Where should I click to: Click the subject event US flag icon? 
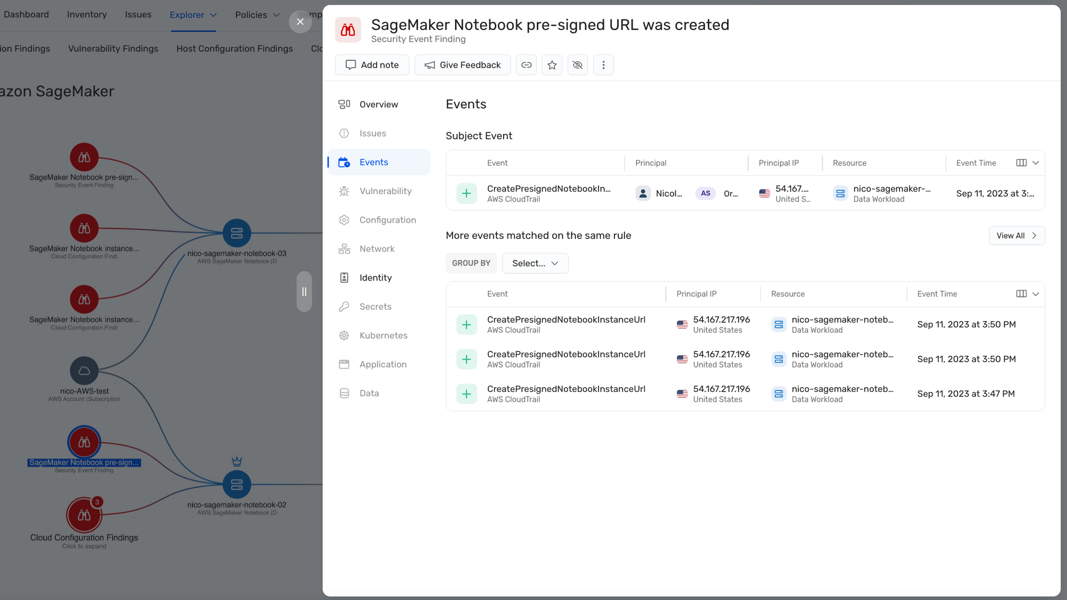[765, 194]
